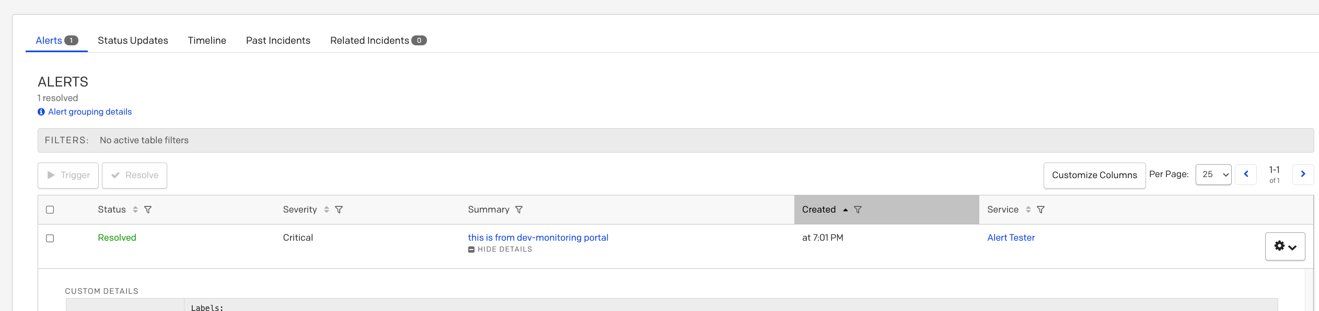Open the Per Page dropdown
Viewport: 1319px width, 311px height.
pyautogui.click(x=1213, y=174)
